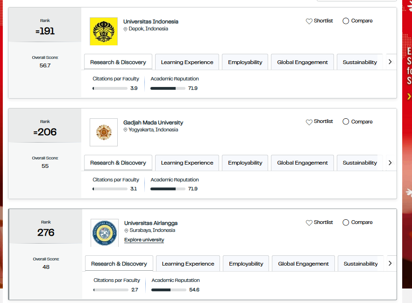The height and width of the screenshot is (303, 412).
Task: Open Gadjah Mada University name link
Action: pyautogui.click(x=153, y=123)
